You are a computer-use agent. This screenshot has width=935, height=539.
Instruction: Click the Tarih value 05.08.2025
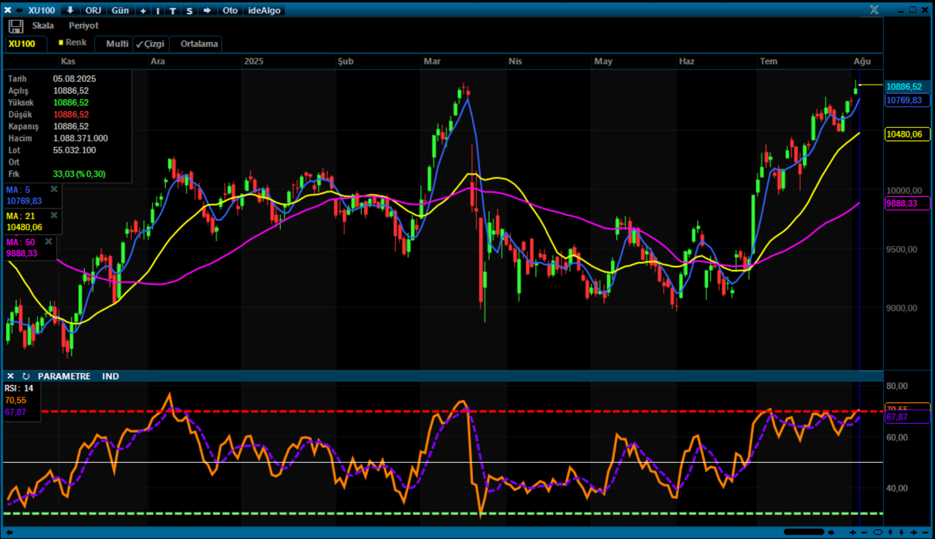point(75,79)
